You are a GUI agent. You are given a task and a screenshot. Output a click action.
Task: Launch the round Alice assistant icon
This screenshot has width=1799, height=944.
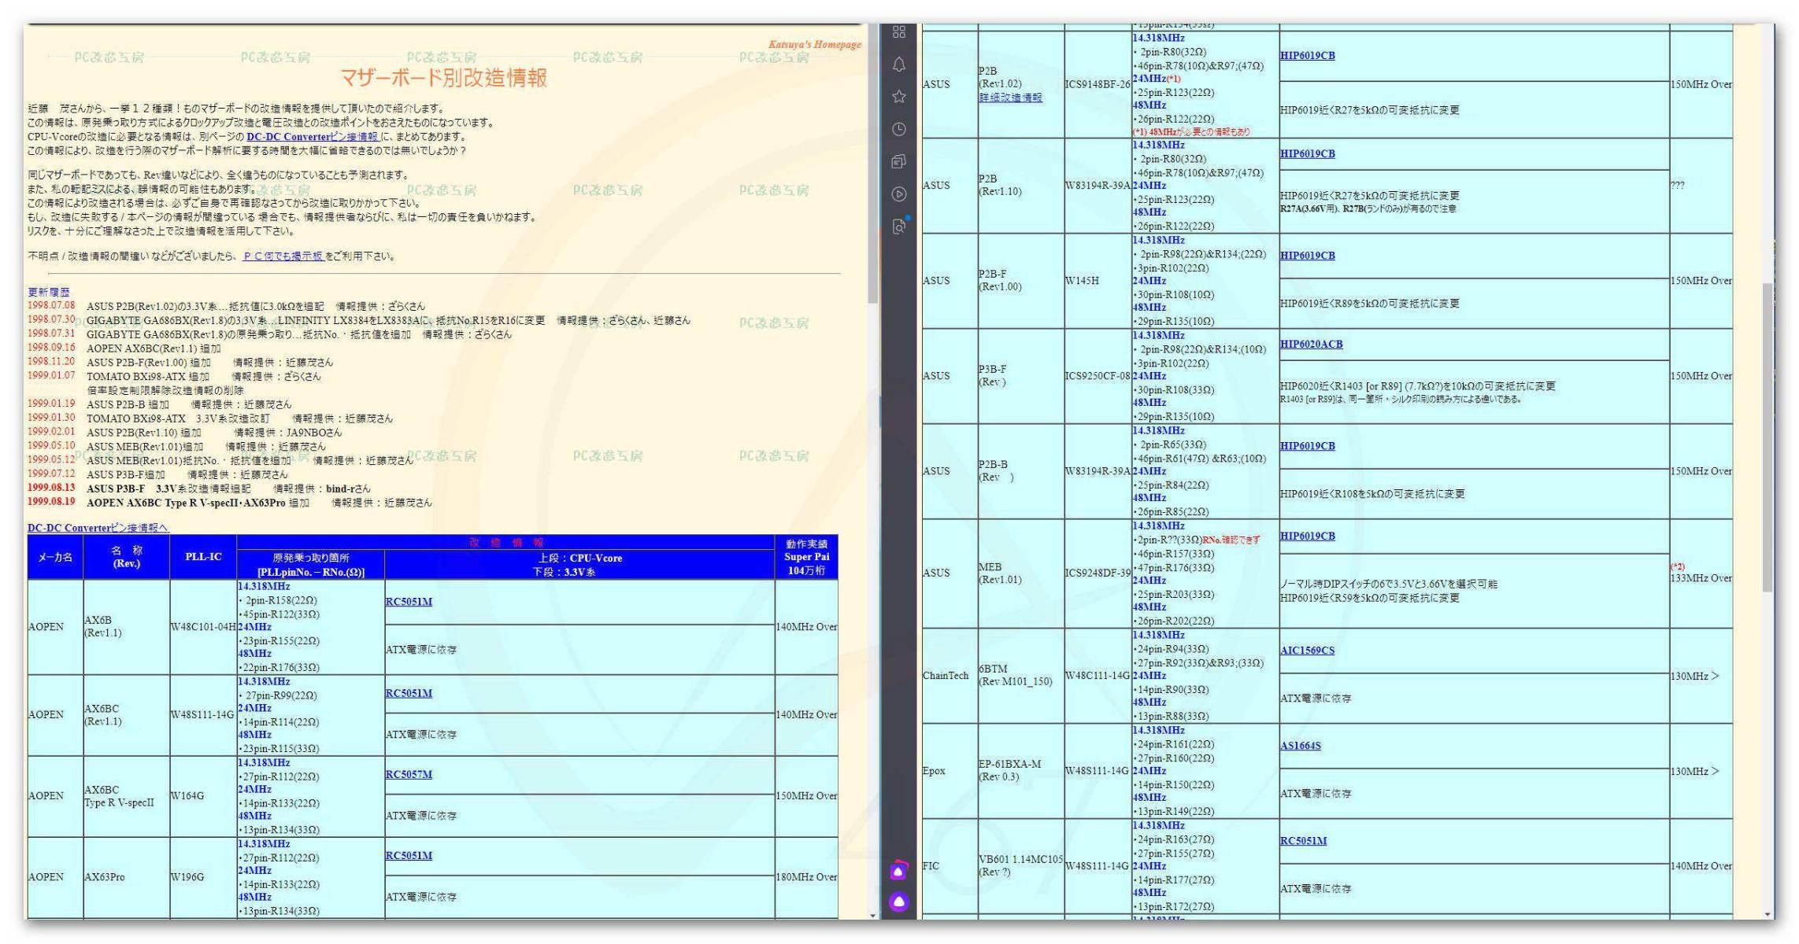point(898,902)
